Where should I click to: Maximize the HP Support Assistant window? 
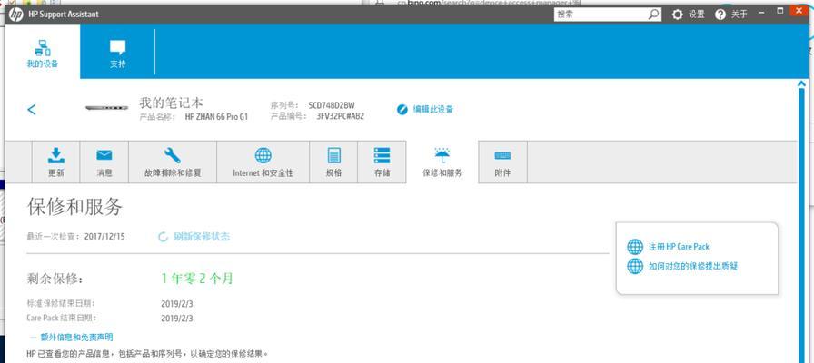[779, 12]
